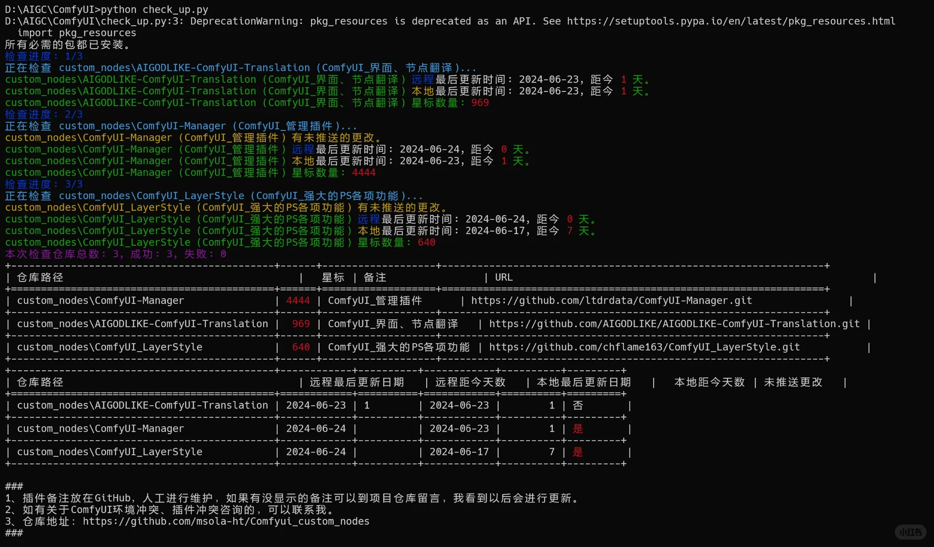Click the 远程最后更新日期 column header

tap(356, 382)
